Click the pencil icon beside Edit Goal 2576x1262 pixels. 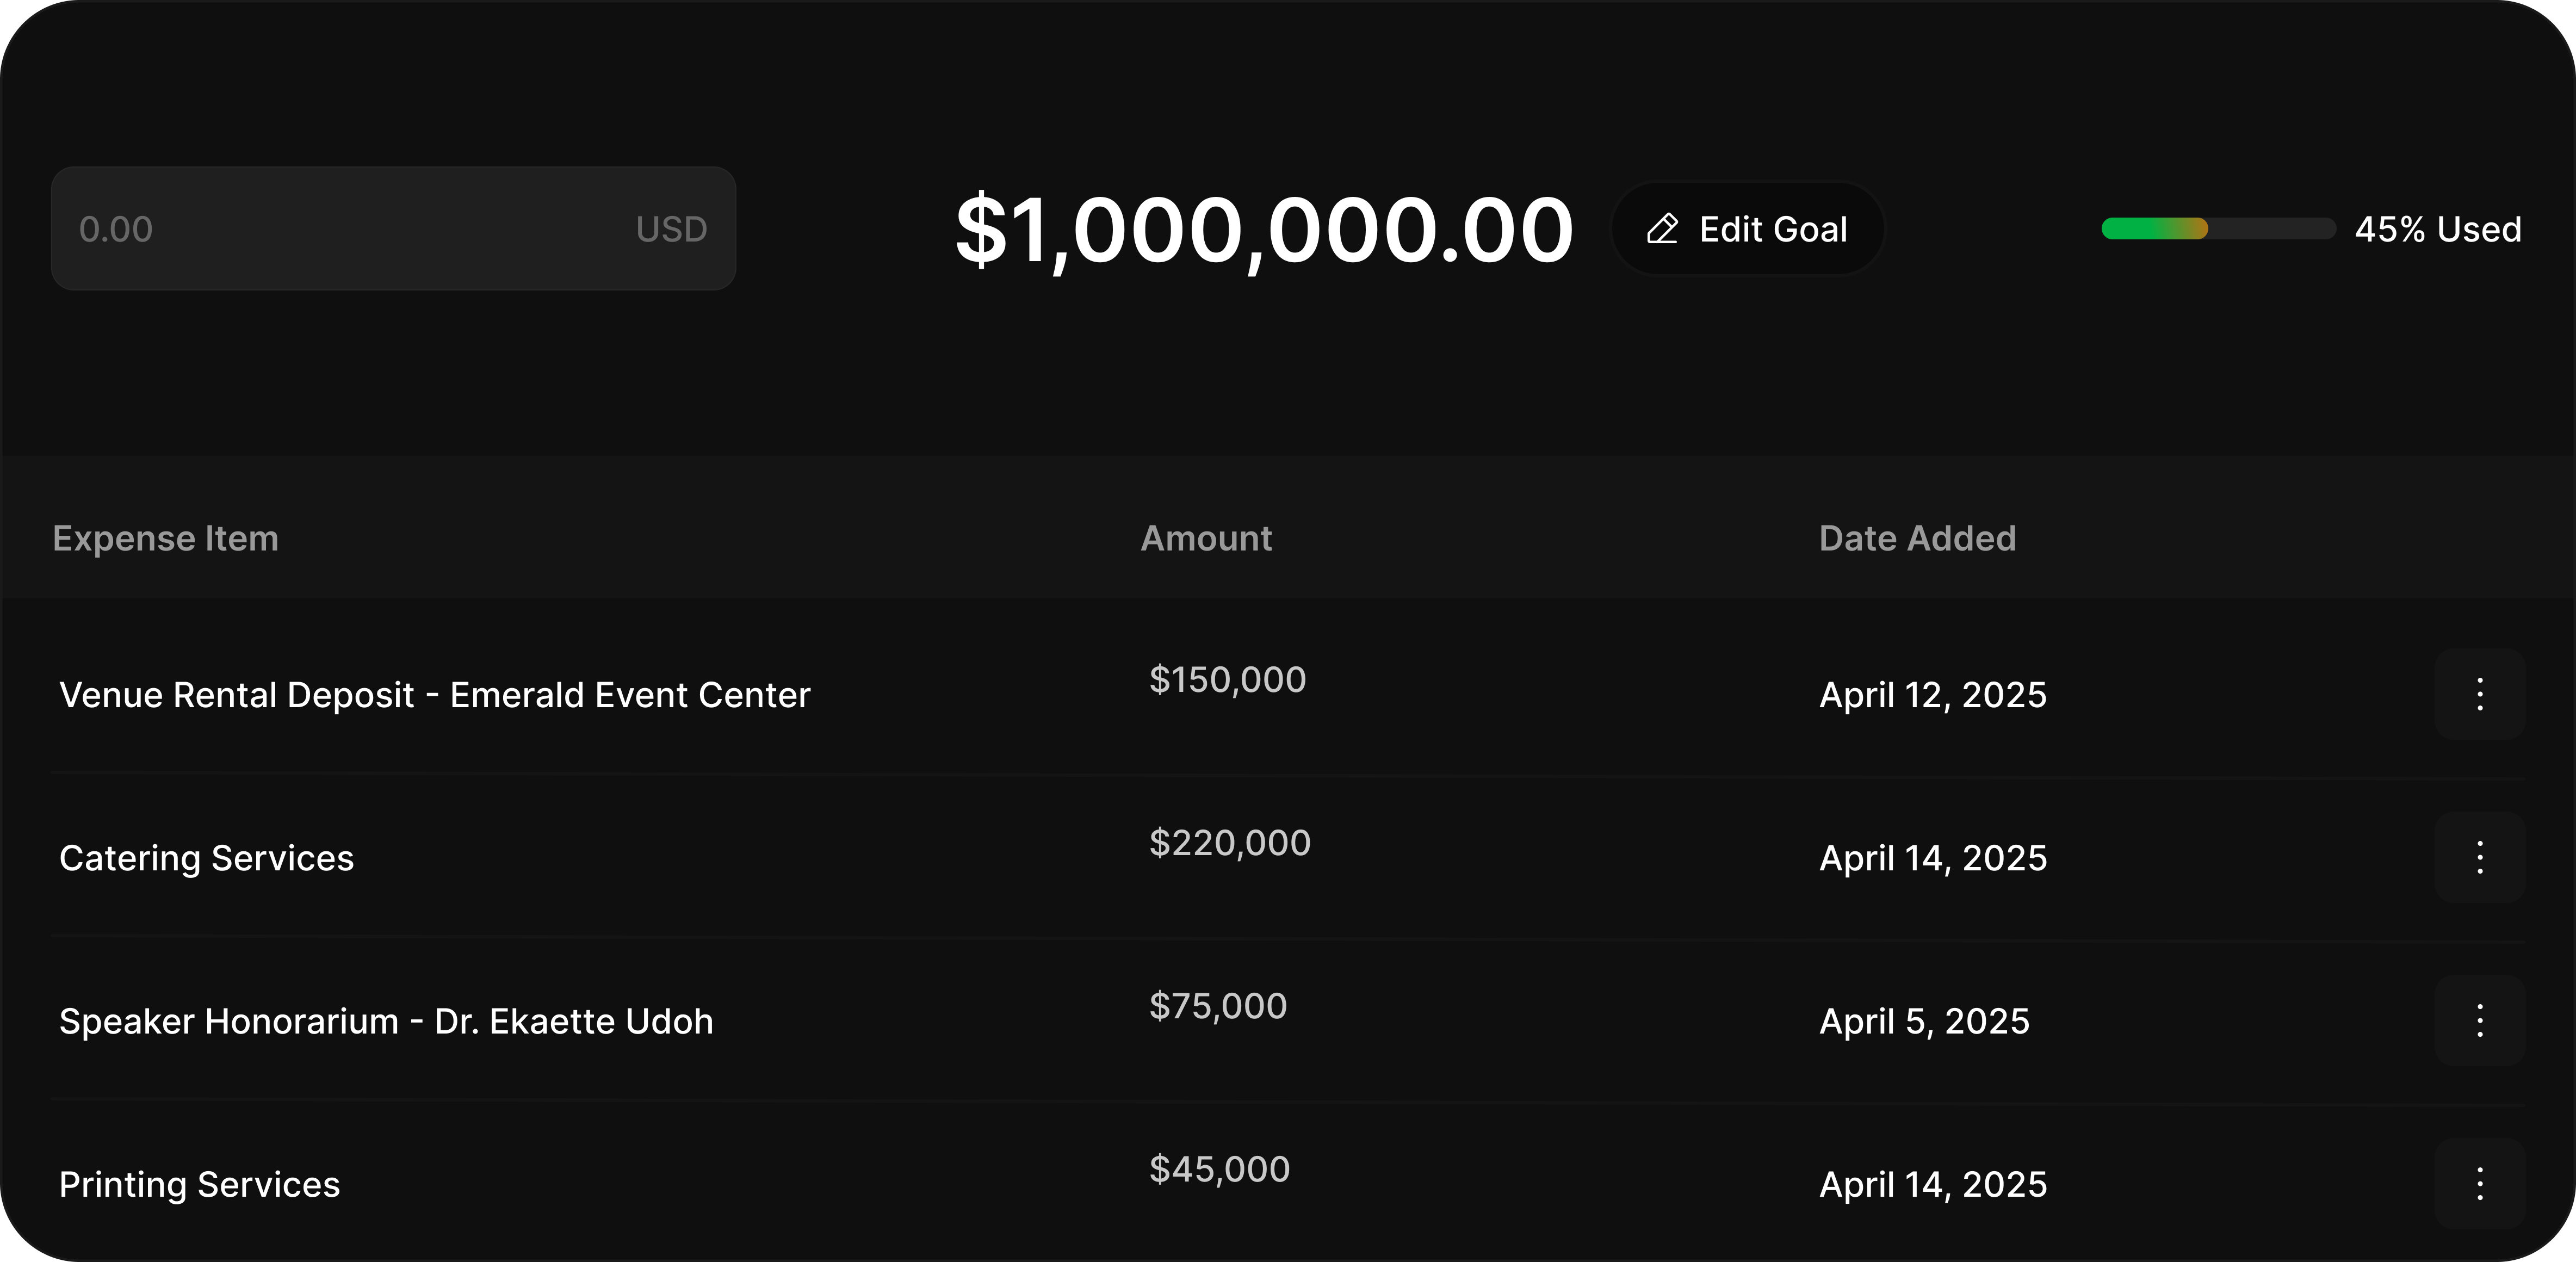(1662, 229)
